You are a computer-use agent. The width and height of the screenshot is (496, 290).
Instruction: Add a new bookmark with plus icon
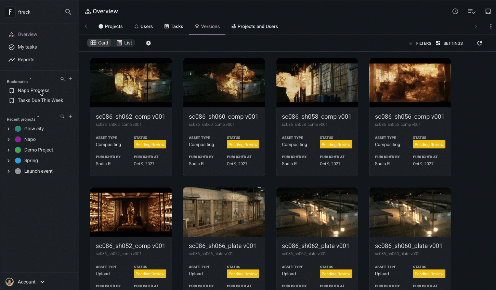point(70,79)
